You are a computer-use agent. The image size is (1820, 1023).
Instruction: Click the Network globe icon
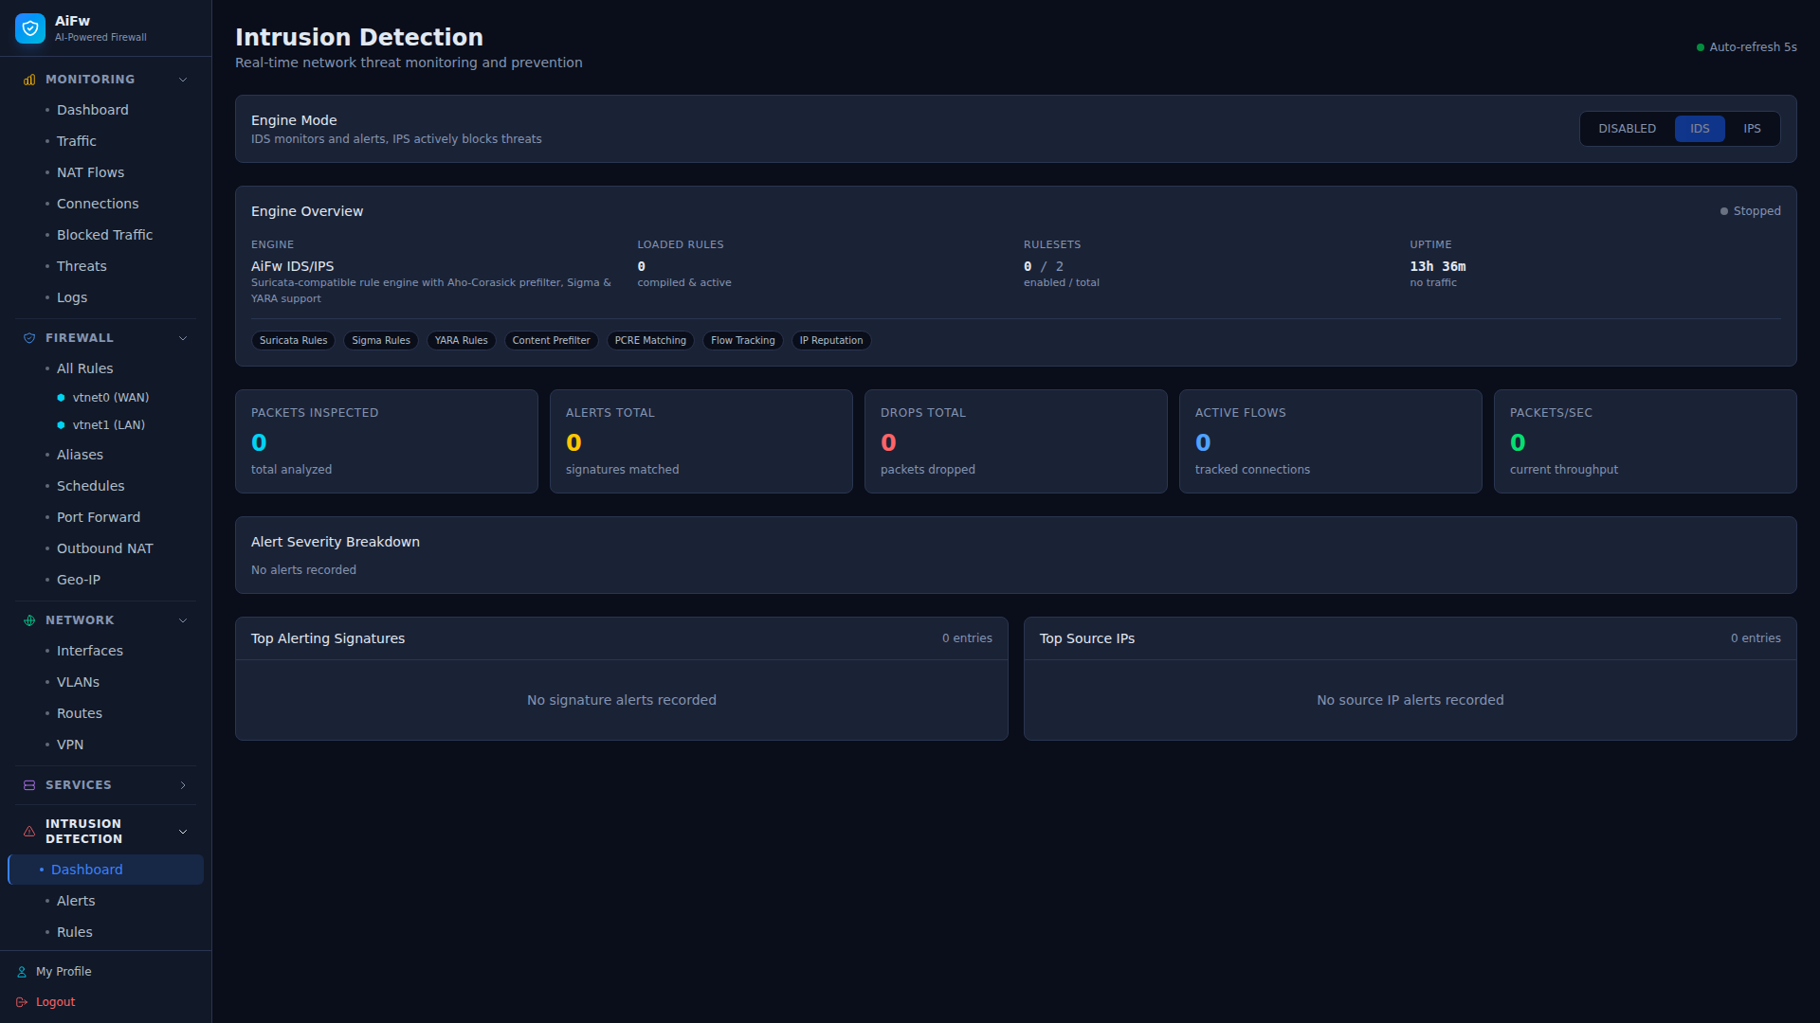click(x=28, y=620)
